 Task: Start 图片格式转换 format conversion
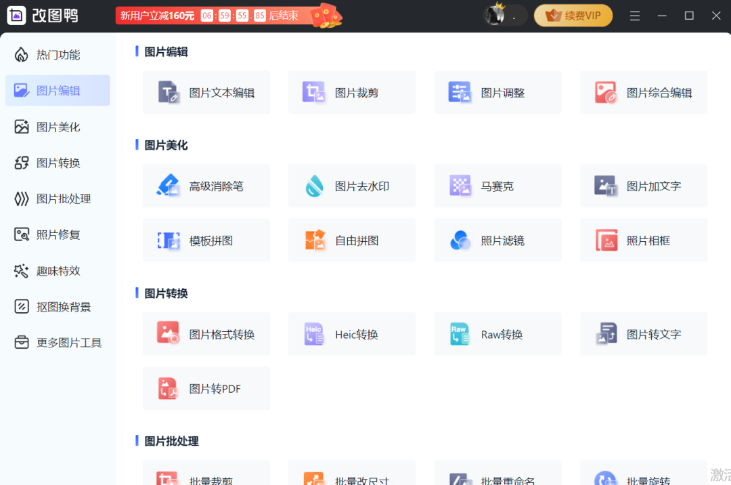206,334
